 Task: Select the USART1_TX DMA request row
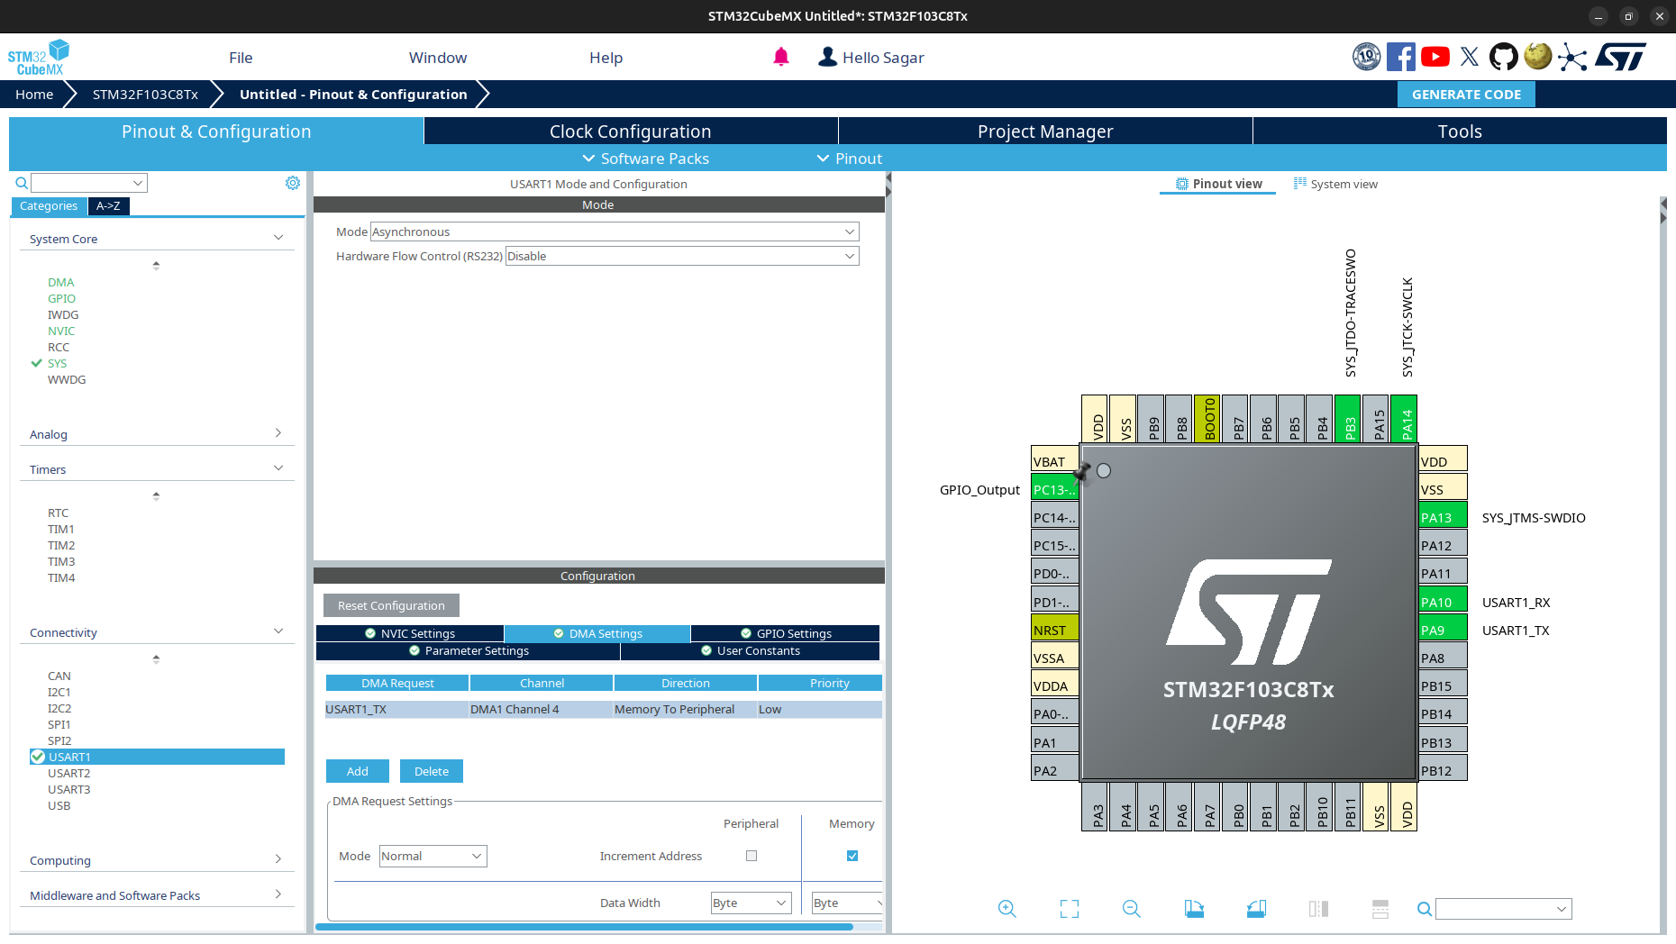[x=603, y=710]
